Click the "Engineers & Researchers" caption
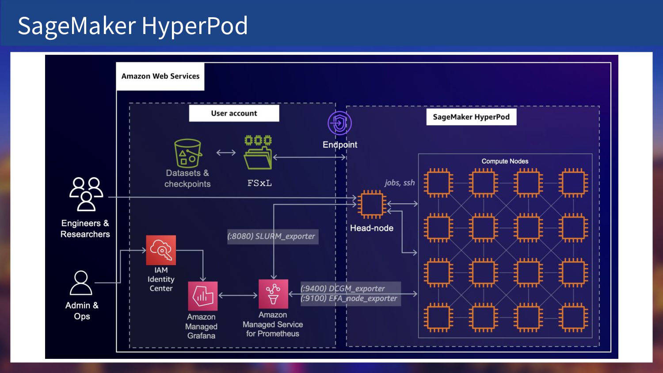Image resolution: width=663 pixels, height=373 pixels. (x=85, y=228)
